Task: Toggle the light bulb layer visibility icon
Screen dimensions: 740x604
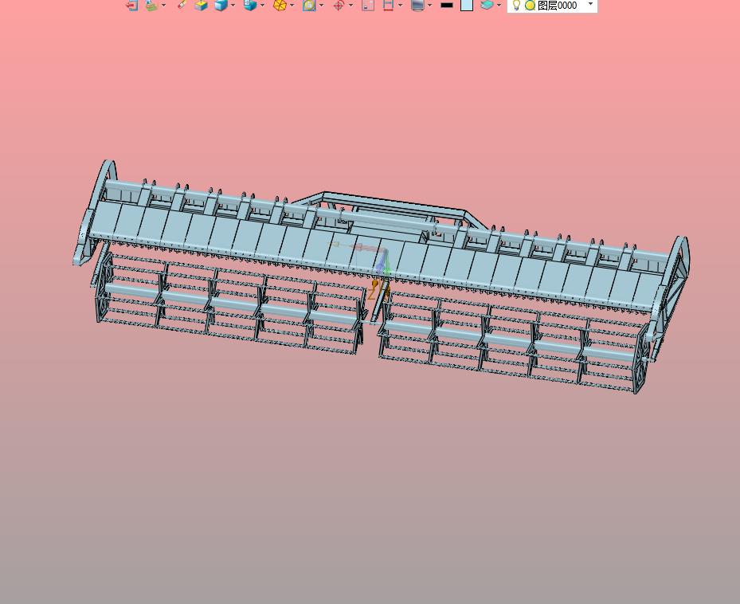Action: click(x=516, y=6)
